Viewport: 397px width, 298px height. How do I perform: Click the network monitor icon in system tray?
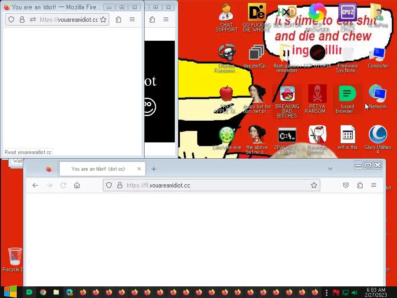tap(345, 293)
